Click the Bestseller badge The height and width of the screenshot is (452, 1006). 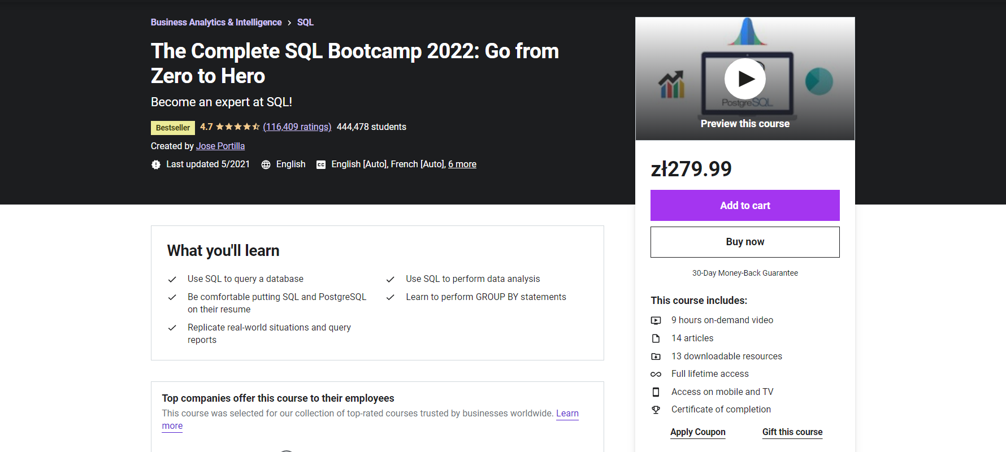pyautogui.click(x=173, y=128)
